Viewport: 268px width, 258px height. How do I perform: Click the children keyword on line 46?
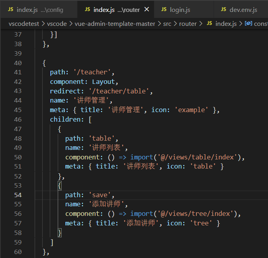(65, 119)
